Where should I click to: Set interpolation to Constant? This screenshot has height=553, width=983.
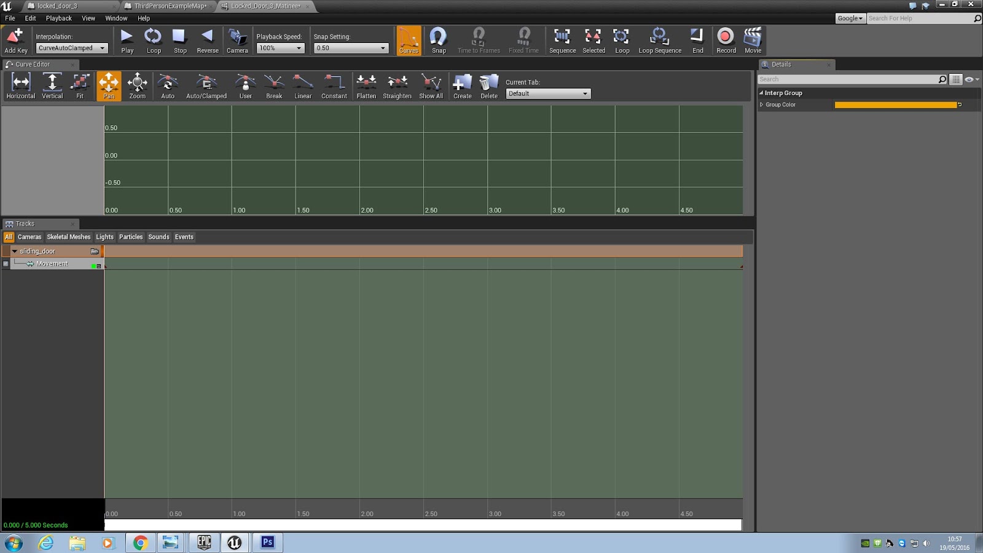pyautogui.click(x=334, y=86)
